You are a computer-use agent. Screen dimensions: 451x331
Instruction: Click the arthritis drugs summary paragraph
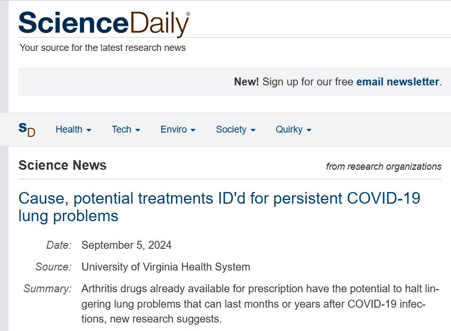coord(260,304)
